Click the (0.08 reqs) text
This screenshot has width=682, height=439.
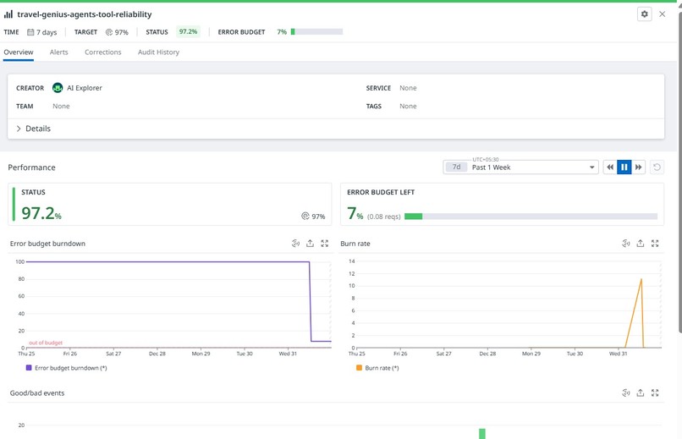click(x=383, y=217)
